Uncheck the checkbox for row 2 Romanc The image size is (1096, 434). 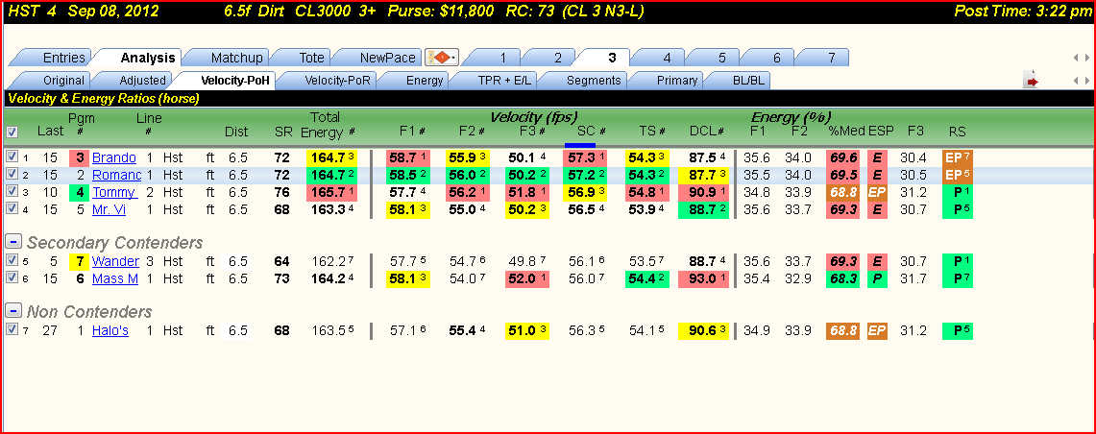[x=12, y=174]
